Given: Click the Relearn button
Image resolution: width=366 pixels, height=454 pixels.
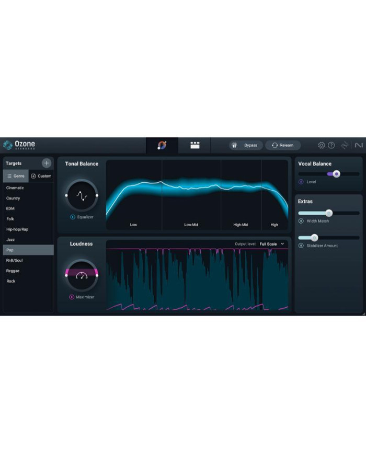Looking at the screenshot, I should click(x=283, y=145).
